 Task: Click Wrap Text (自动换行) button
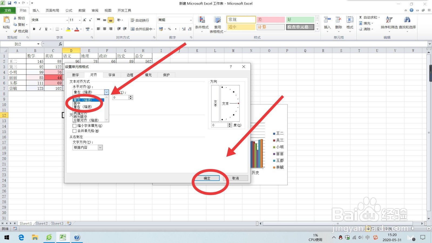click(140, 20)
